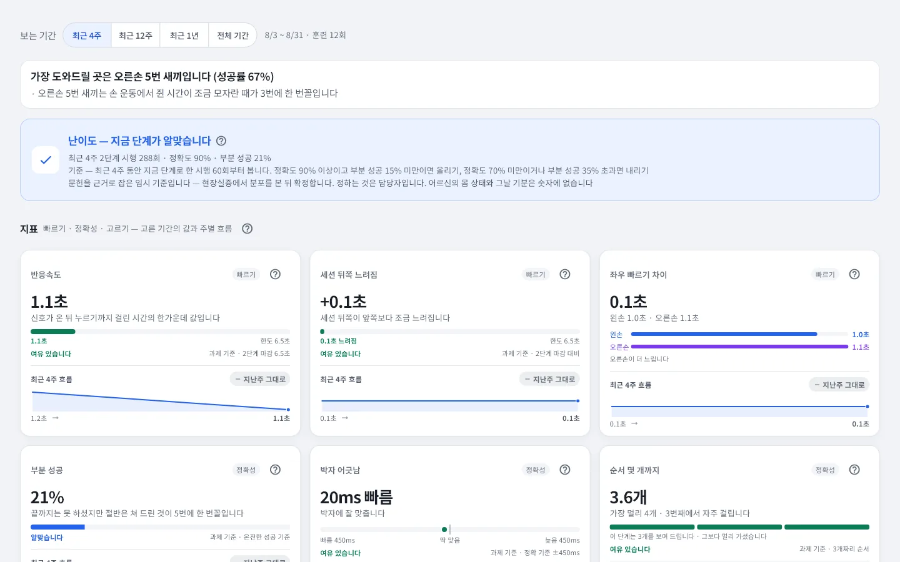Click 정확성 tag on 순서 몇 개까지 card
The image size is (900, 562).
coord(825,470)
